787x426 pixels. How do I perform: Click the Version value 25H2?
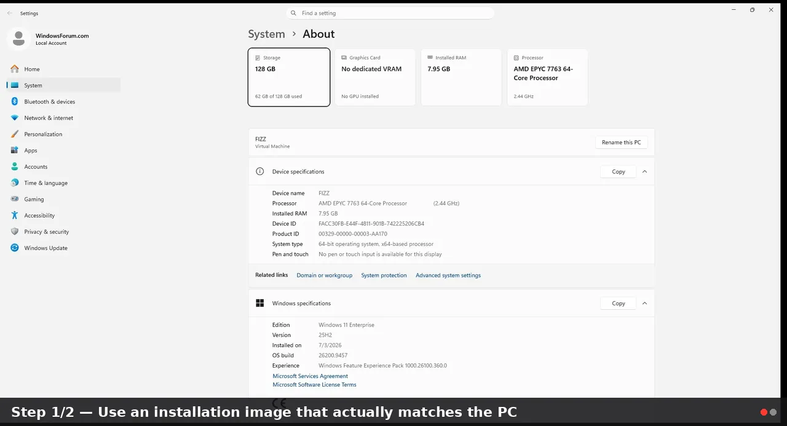(x=325, y=335)
